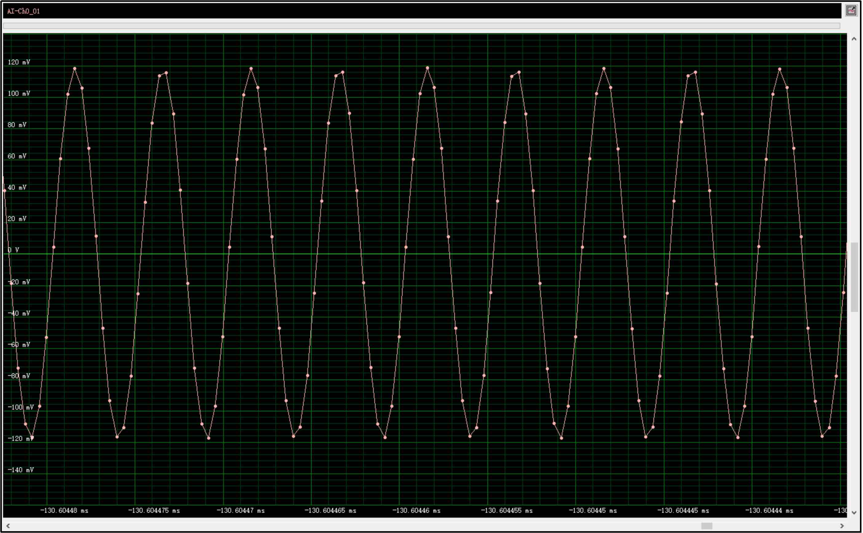Viewport: 863px width, 533px height.
Task: Click the -130.604445 ms time label
Action: point(683,511)
